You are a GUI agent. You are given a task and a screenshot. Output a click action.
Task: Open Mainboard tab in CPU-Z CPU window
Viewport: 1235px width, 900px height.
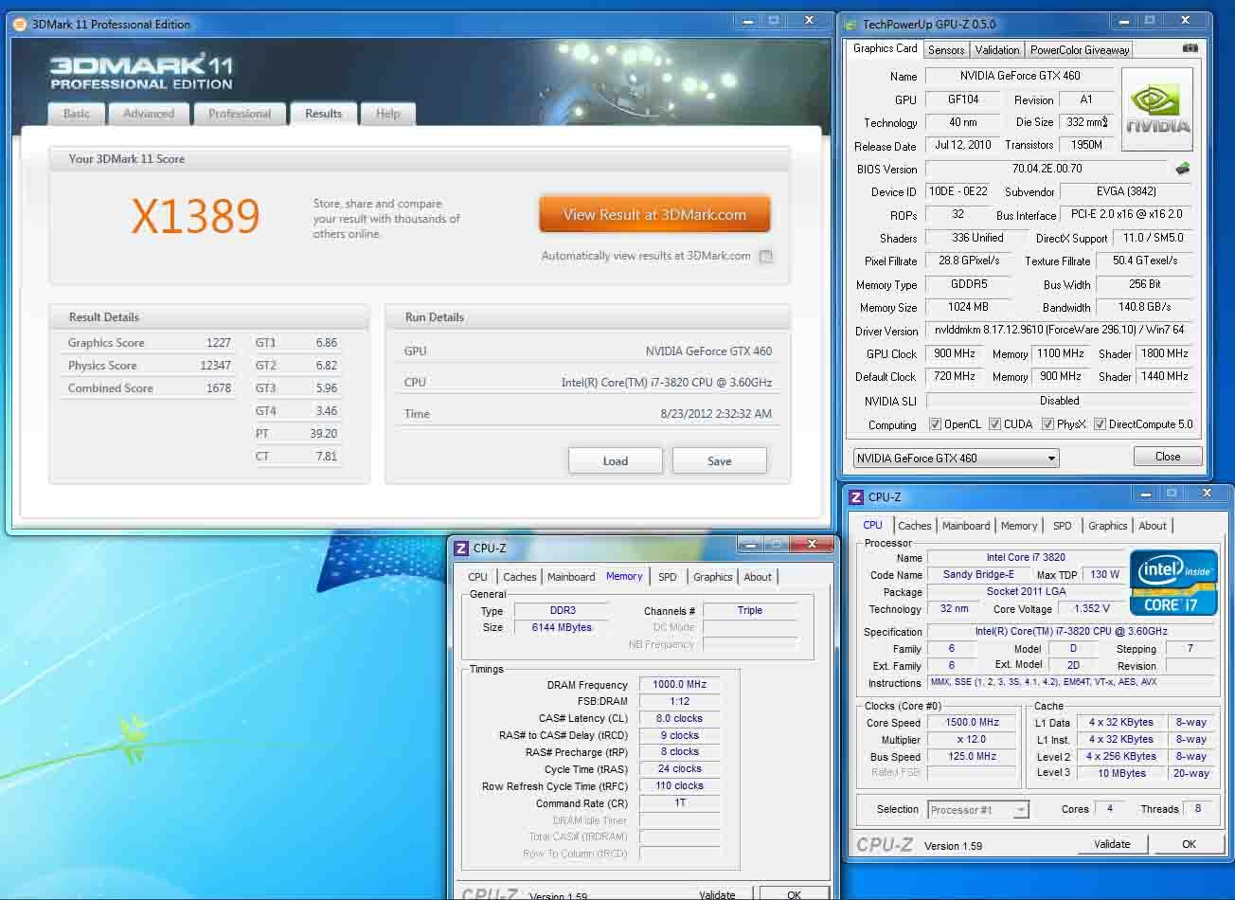pos(966,526)
